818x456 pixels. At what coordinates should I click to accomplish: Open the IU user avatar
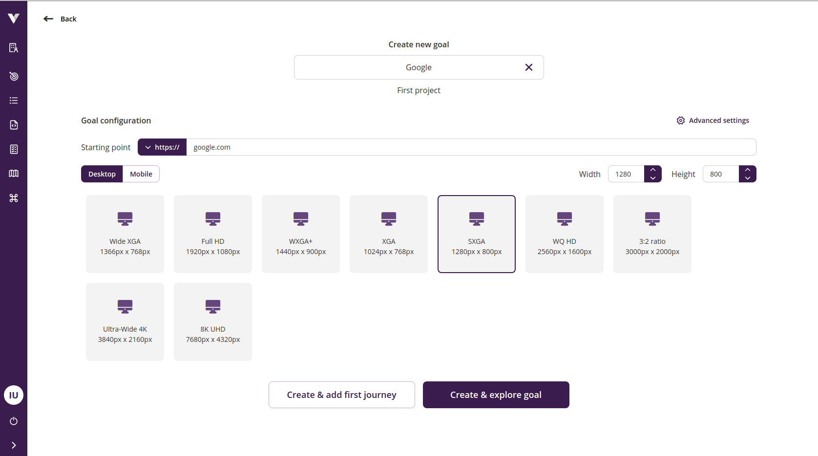coord(14,395)
